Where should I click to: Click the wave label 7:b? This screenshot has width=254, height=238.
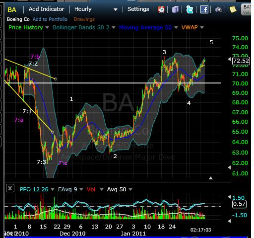[x=35, y=57]
